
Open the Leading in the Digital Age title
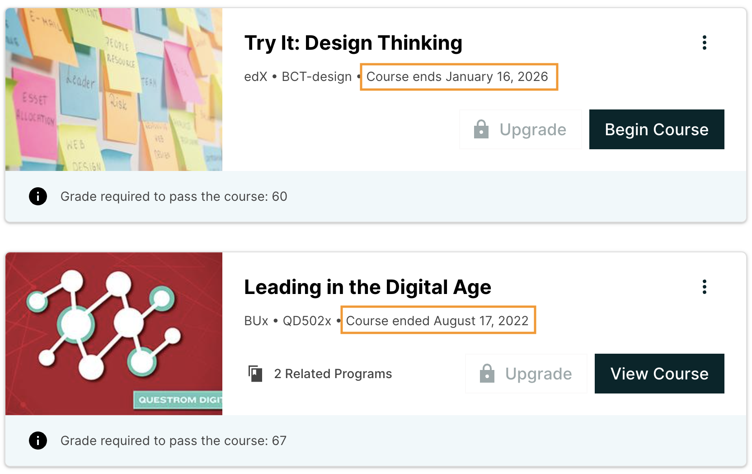pos(367,287)
